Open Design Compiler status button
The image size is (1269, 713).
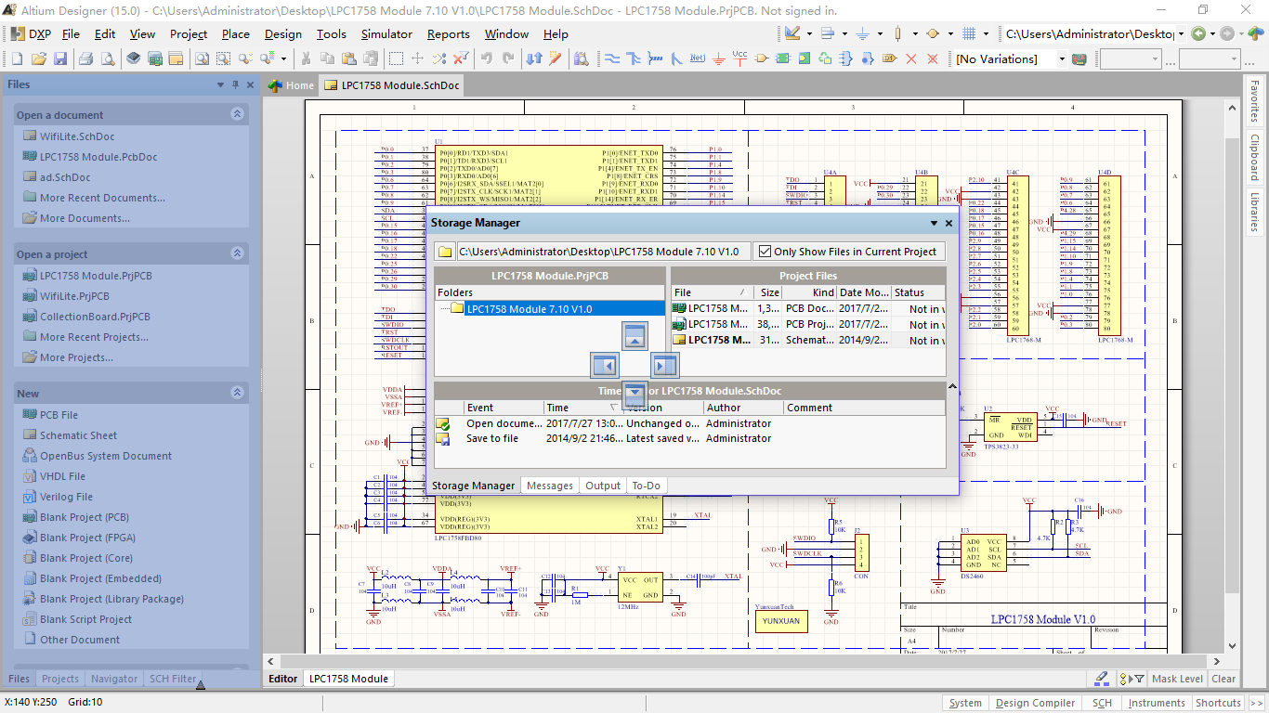(x=1035, y=703)
